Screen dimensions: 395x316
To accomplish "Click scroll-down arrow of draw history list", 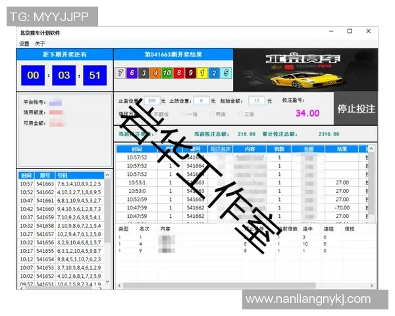I will (x=107, y=281).
